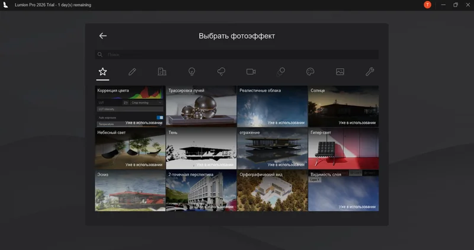474x250 pixels.
Task: Select the Коррекция цвета effect
Action: (x=130, y=106)
